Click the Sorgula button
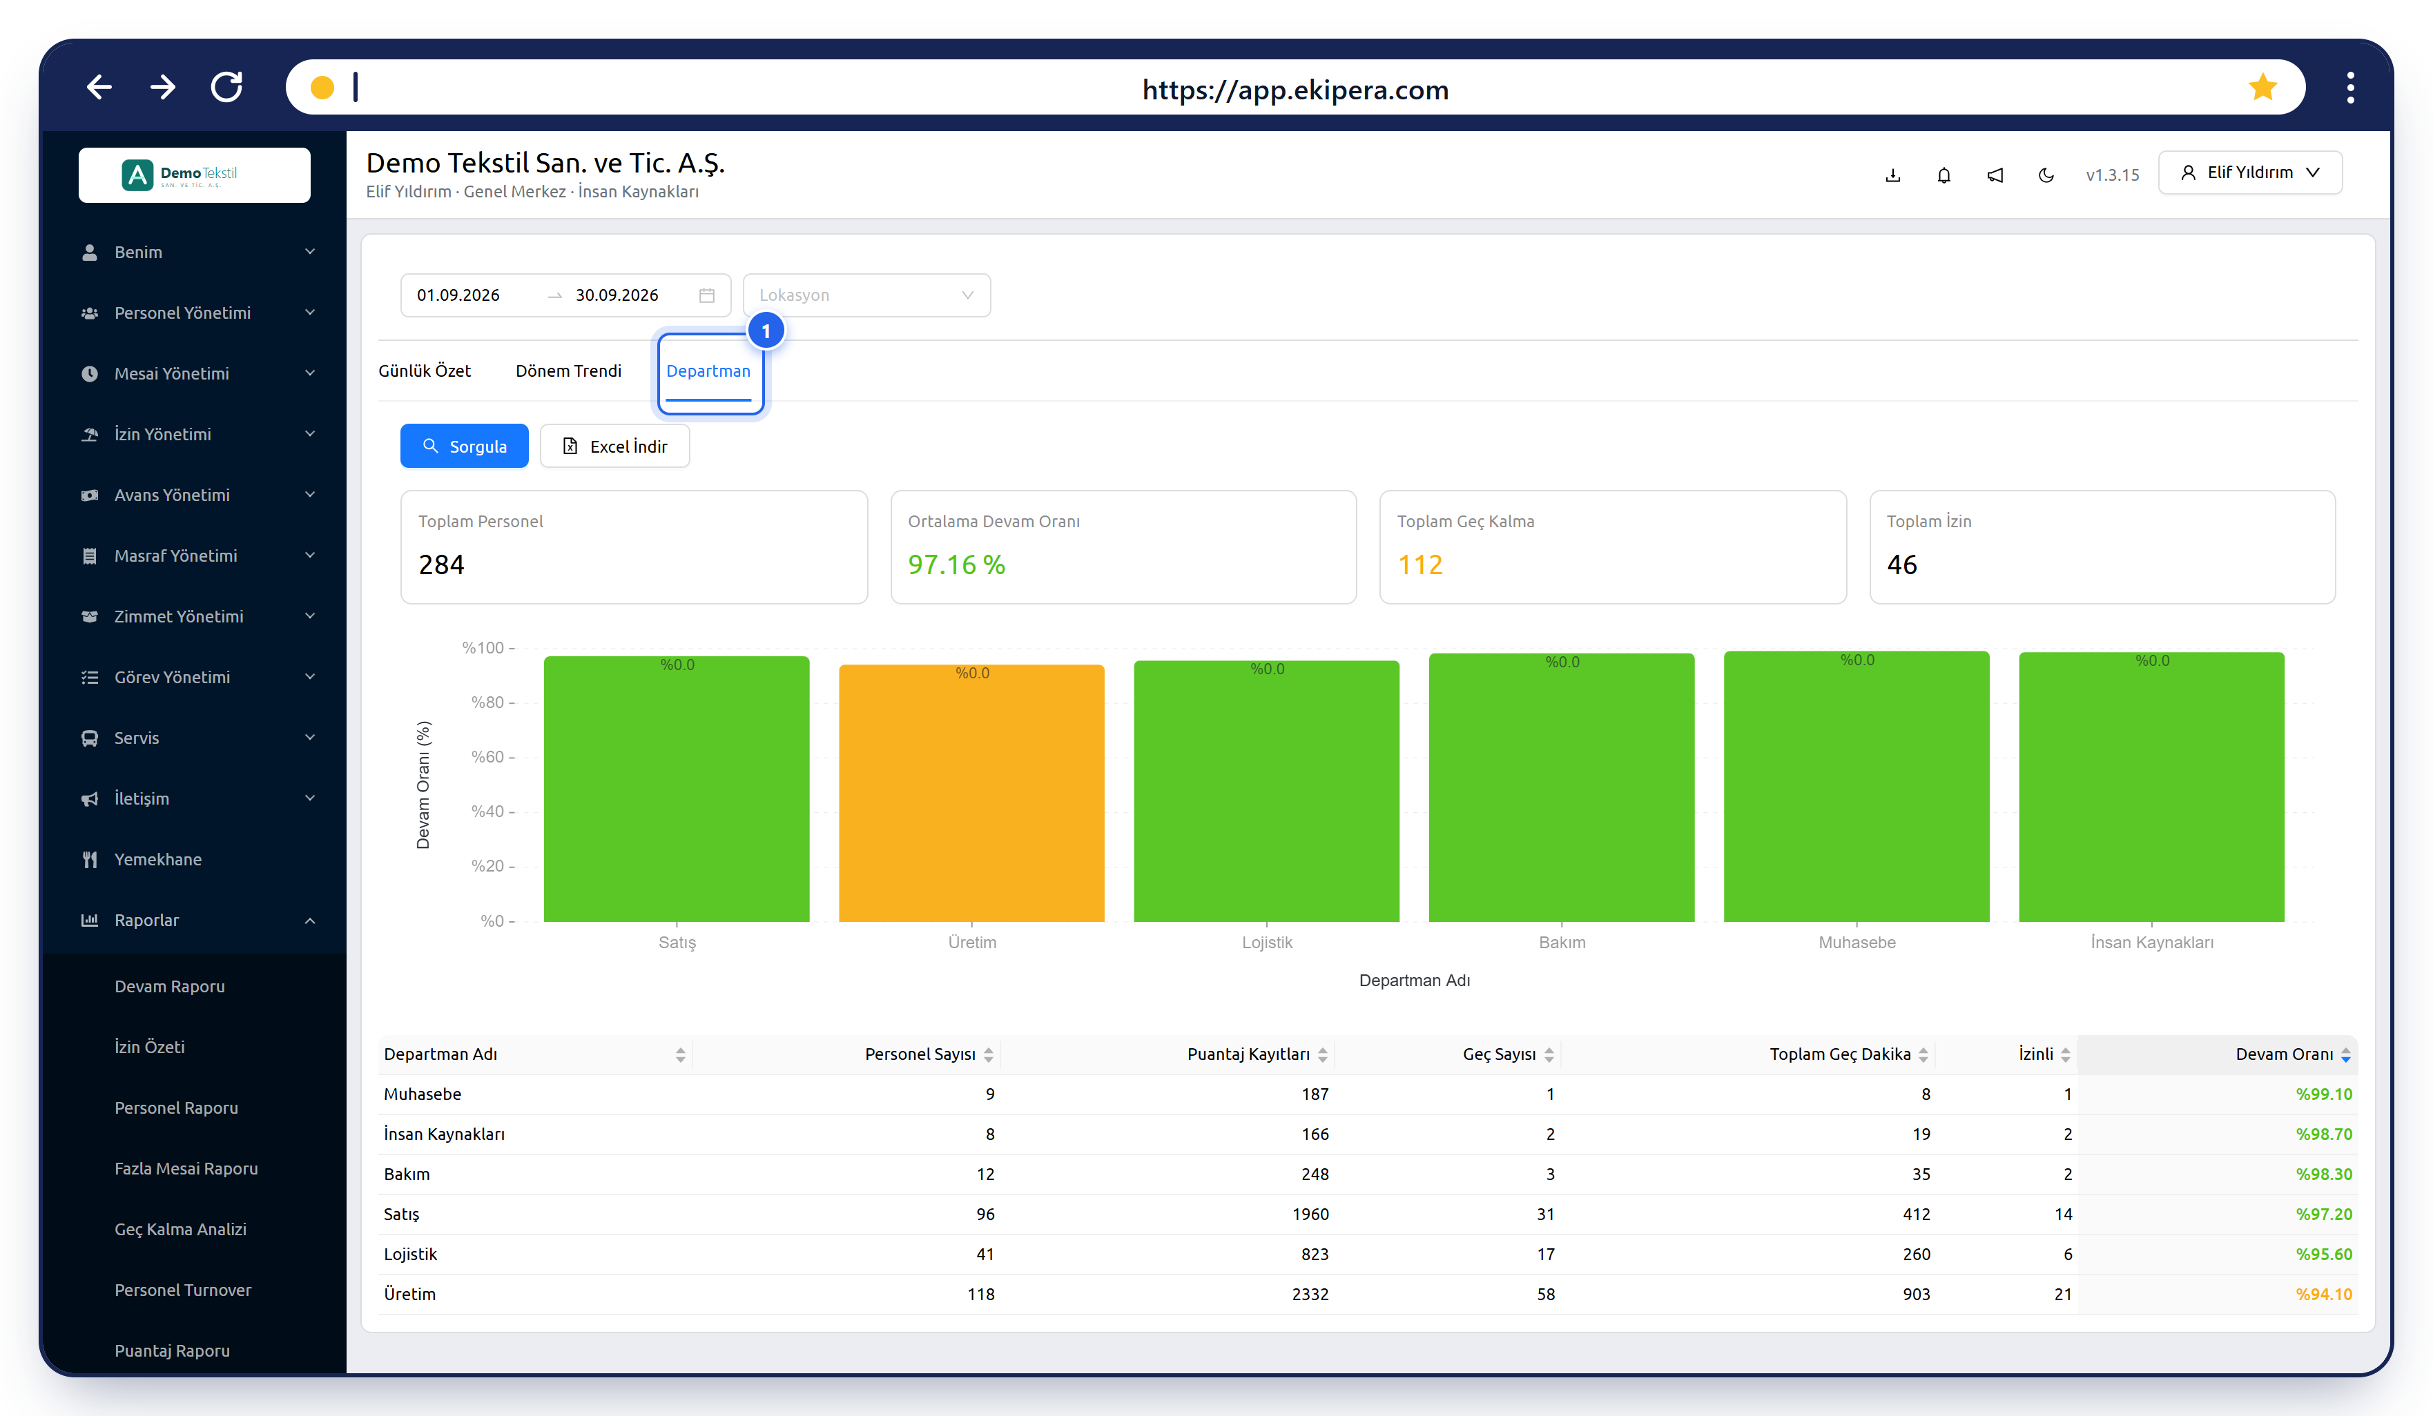2433x1416 pixels. 465,446
